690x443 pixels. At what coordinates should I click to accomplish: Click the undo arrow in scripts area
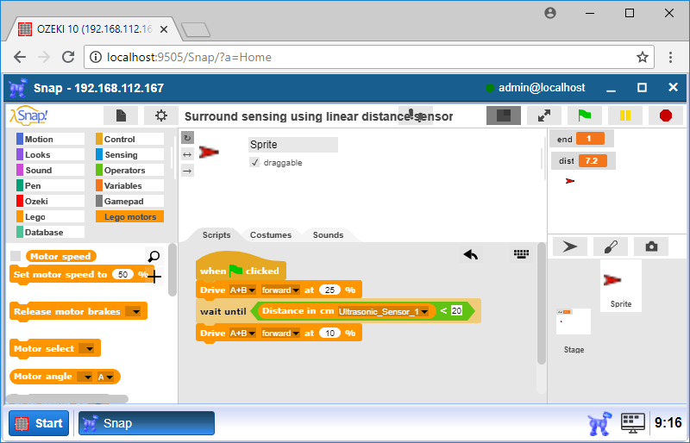point(470,254)
